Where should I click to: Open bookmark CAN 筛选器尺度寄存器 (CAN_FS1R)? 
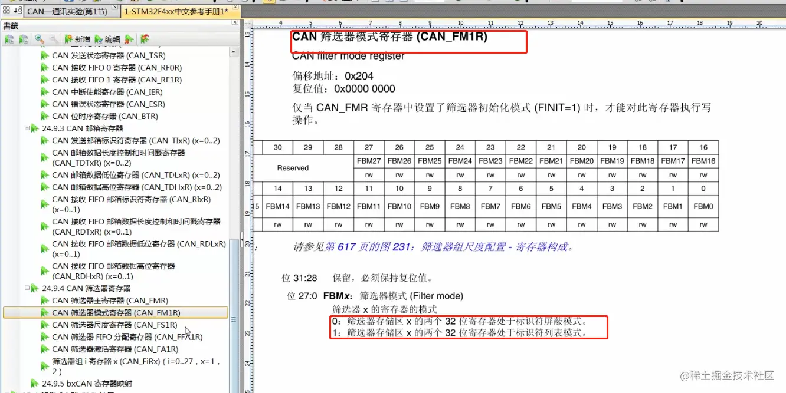point(114,325)
